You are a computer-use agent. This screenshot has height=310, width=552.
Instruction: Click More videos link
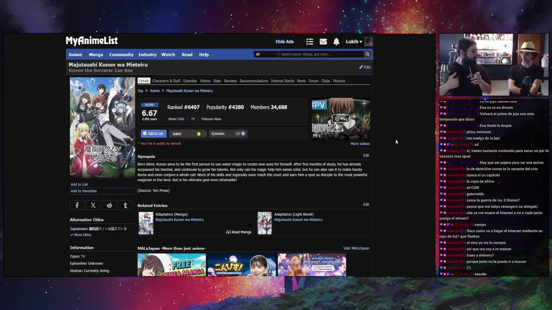360,144
